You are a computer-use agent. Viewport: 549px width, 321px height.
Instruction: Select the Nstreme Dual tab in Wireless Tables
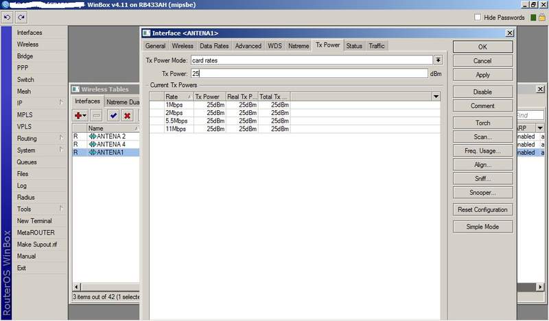click(x=122, y=102)
